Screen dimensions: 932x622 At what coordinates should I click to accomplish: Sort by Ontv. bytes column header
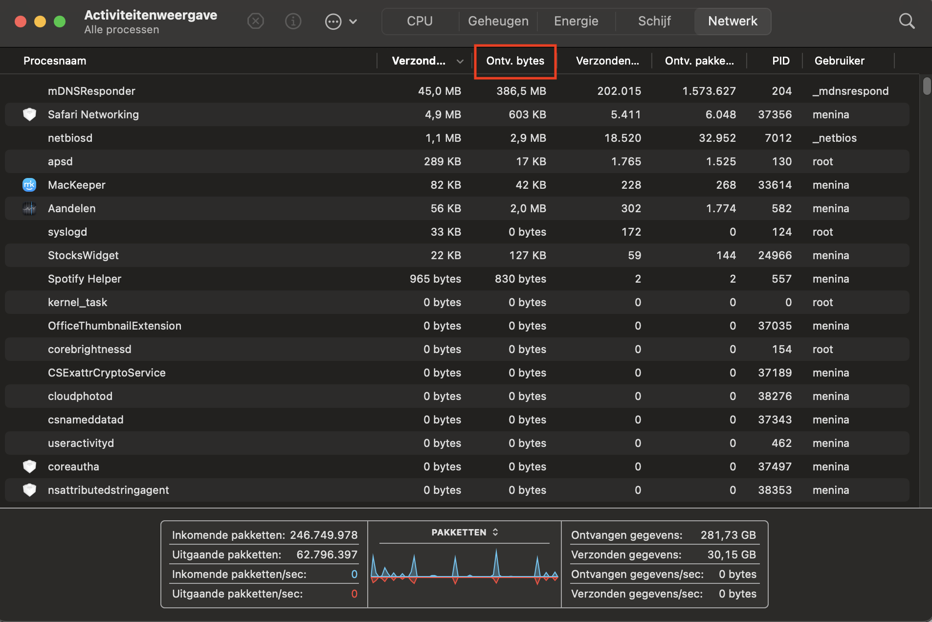click(x=515, y=61)
